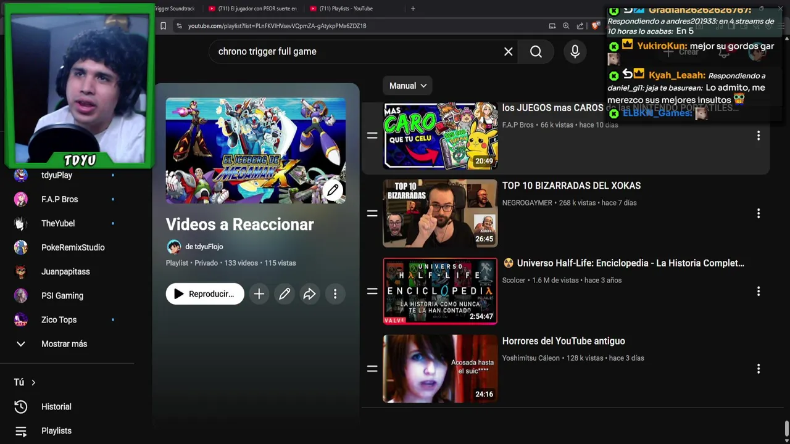Image resolution: width=790 pixels, height=444 pixels.
Task: Open TOP 10 BIZARRADAS DEL XOKAS title
Action: 572,186
